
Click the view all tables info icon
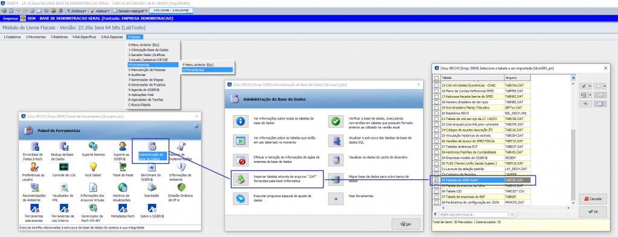240,122
